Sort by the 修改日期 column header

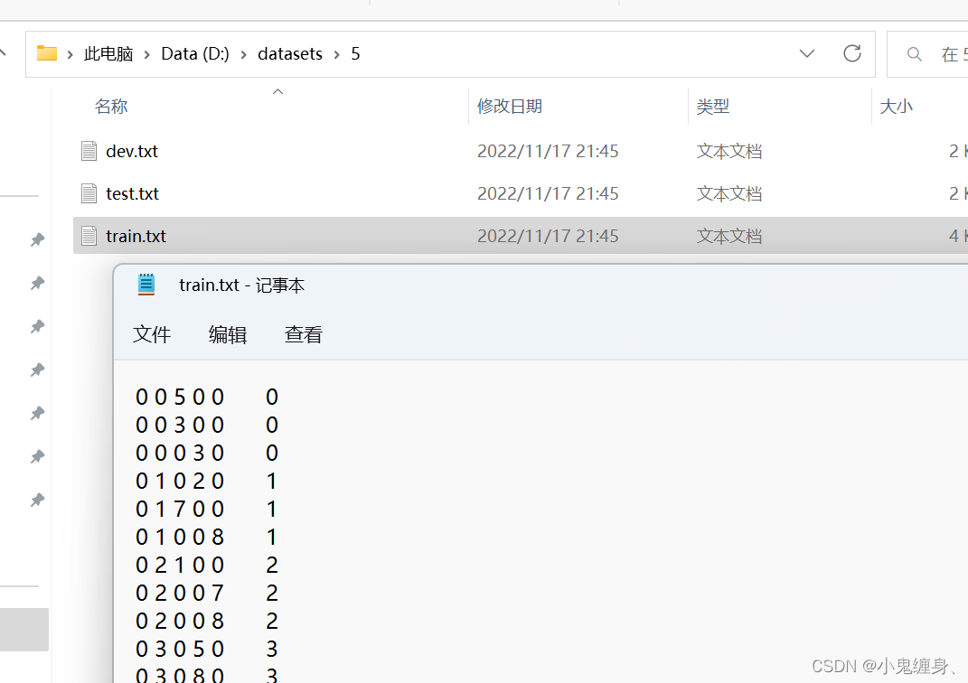tap(510, 106)
